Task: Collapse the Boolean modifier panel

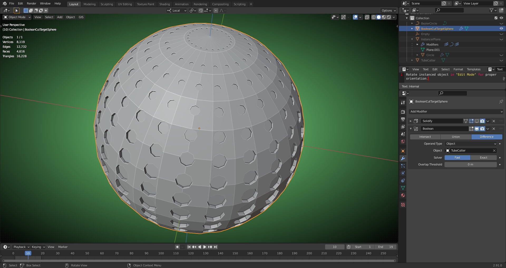Action: [411, 129]
